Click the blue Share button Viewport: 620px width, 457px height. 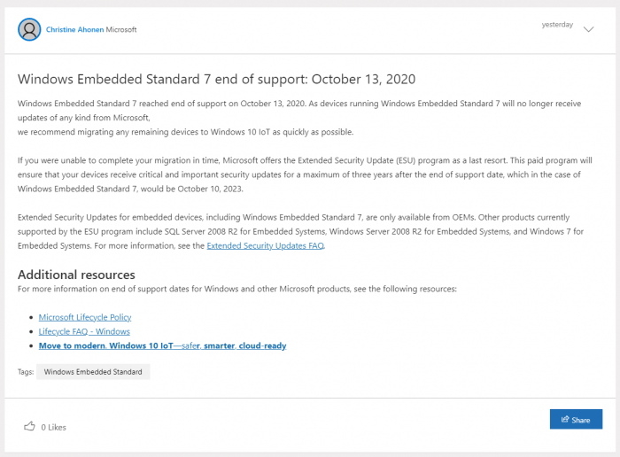click(576, 420)
